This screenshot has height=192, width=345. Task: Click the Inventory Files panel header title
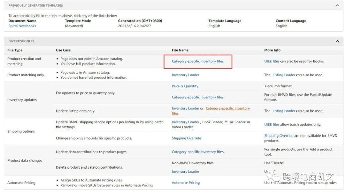point(21,41)
